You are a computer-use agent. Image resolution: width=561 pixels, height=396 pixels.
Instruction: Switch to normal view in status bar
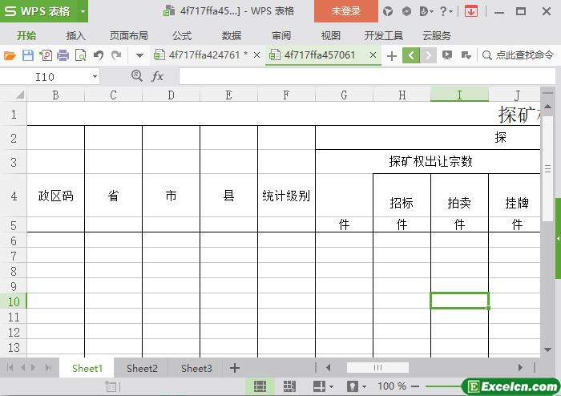click(x=260, y=386)
